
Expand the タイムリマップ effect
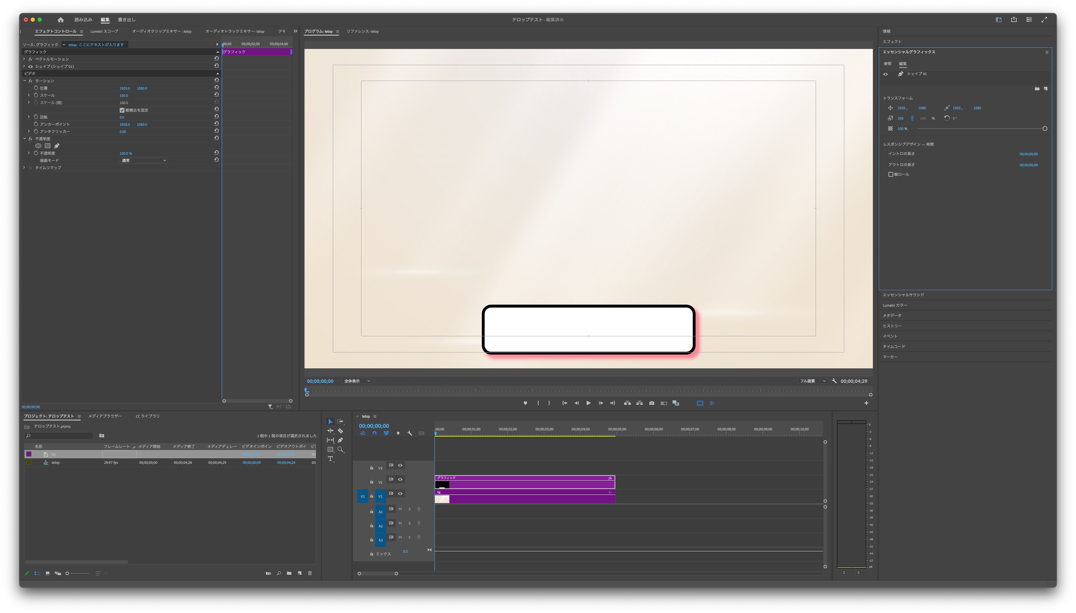24,167
